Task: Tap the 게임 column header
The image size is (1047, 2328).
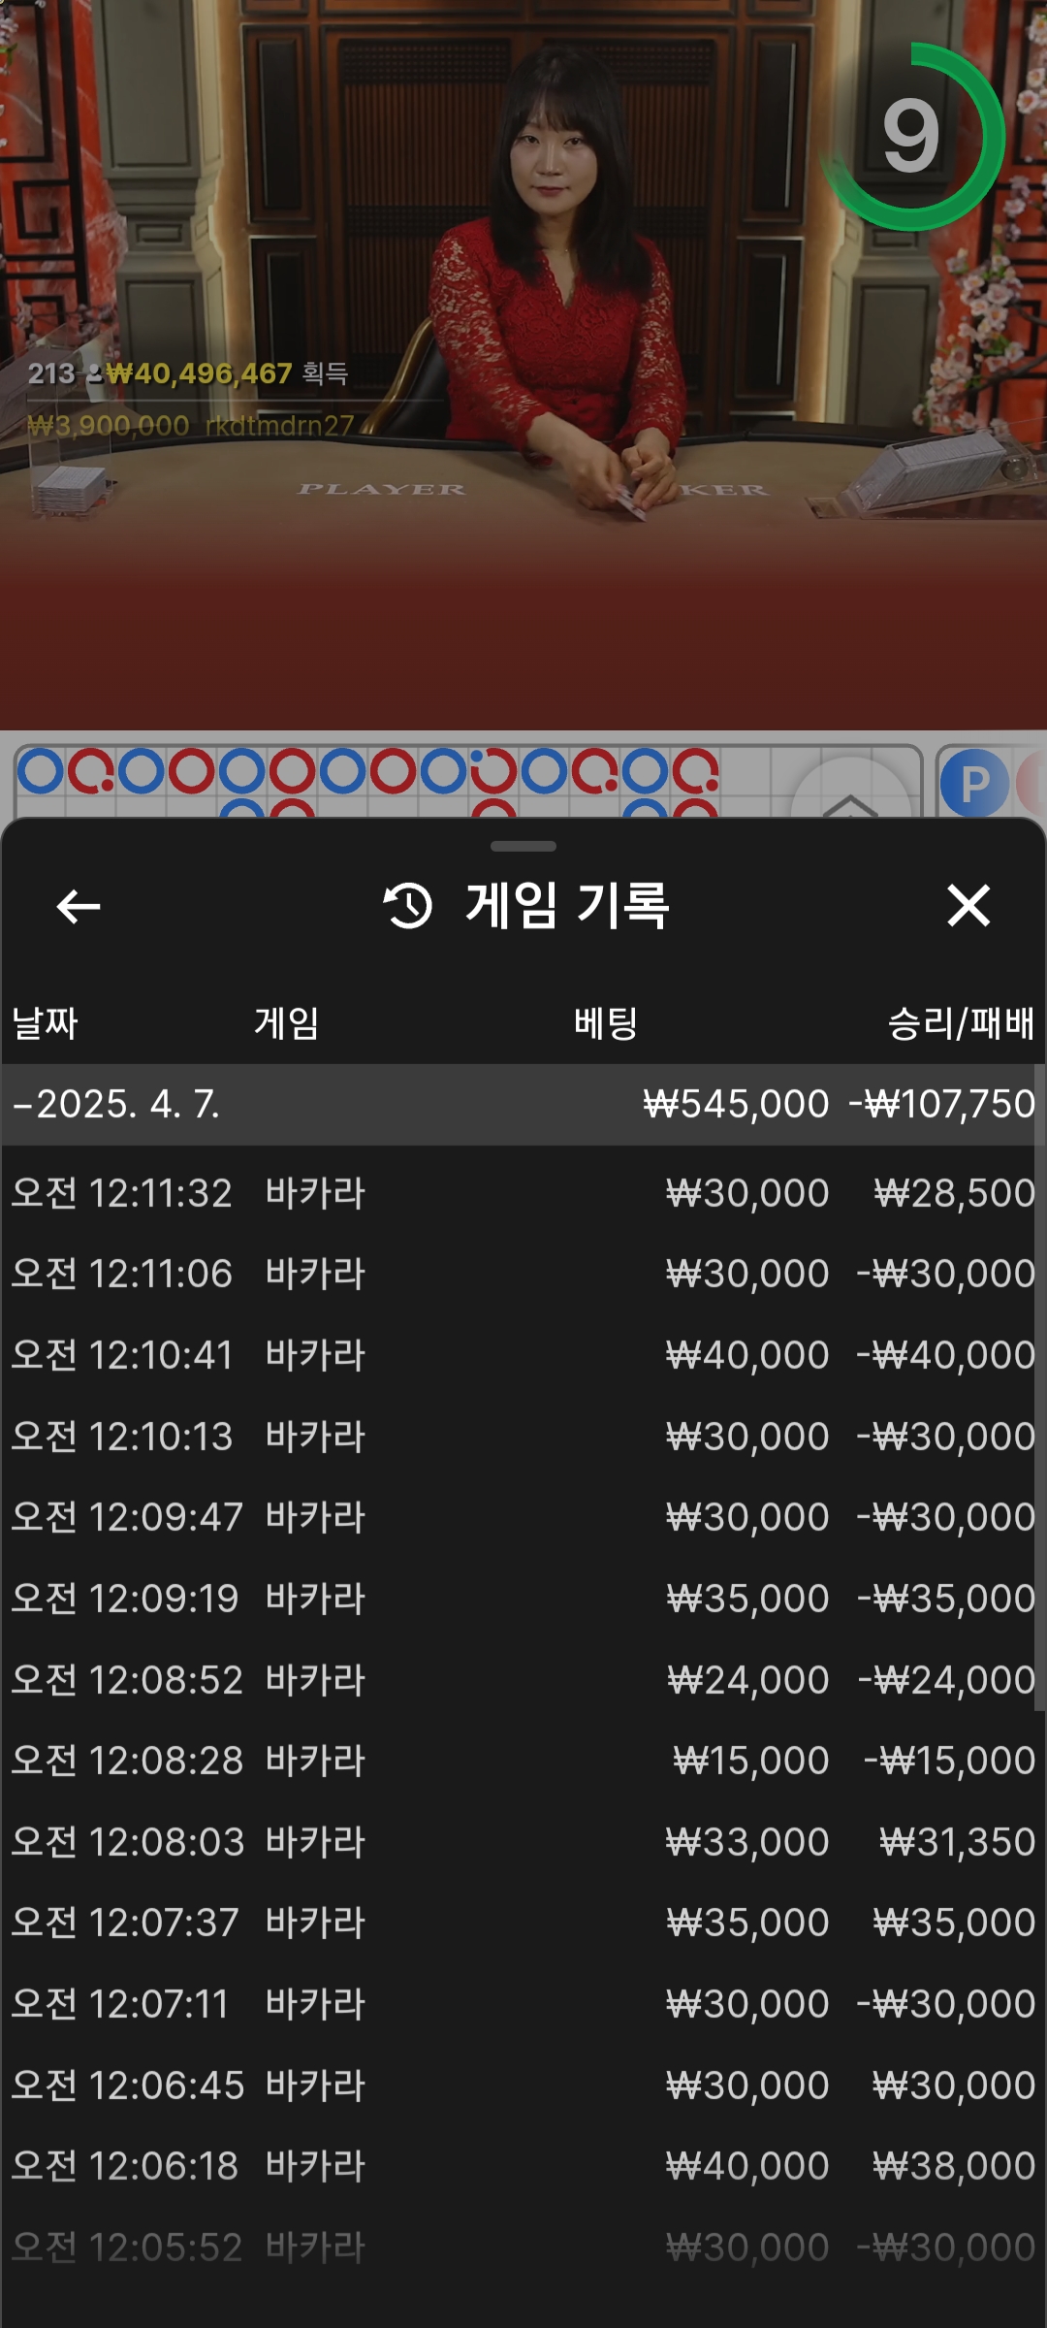Action: tap(287, 1023)
